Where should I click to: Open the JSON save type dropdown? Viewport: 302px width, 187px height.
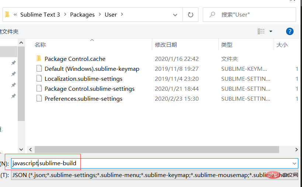[x=155, y=175]
